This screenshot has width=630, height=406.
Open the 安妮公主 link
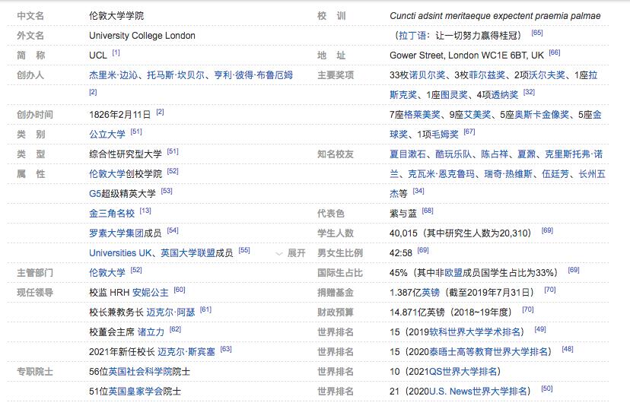(x=150, y=293)
